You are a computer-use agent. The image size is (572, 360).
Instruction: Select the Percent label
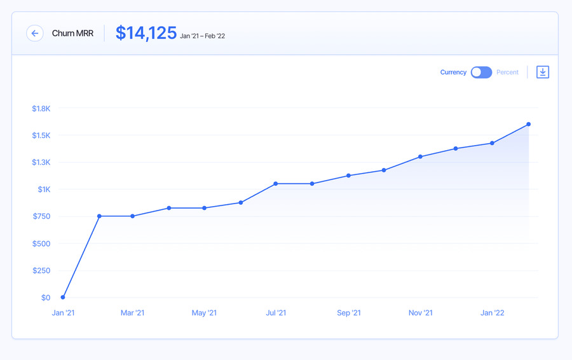(x=507, y=73)
